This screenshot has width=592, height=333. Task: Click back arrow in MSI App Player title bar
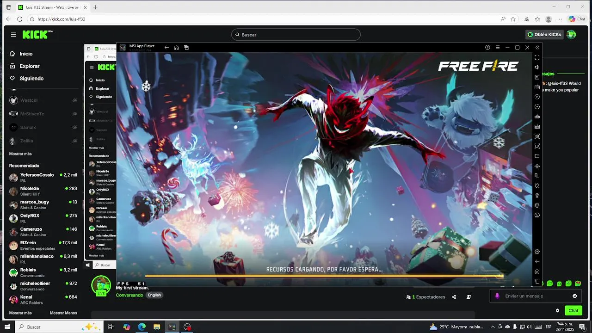click(x=166, y=47)
